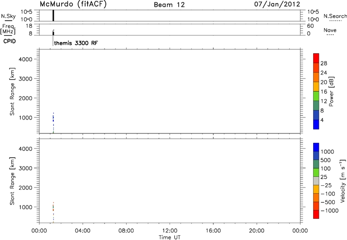Click the red segment of Power colorbar

point(316,58)
